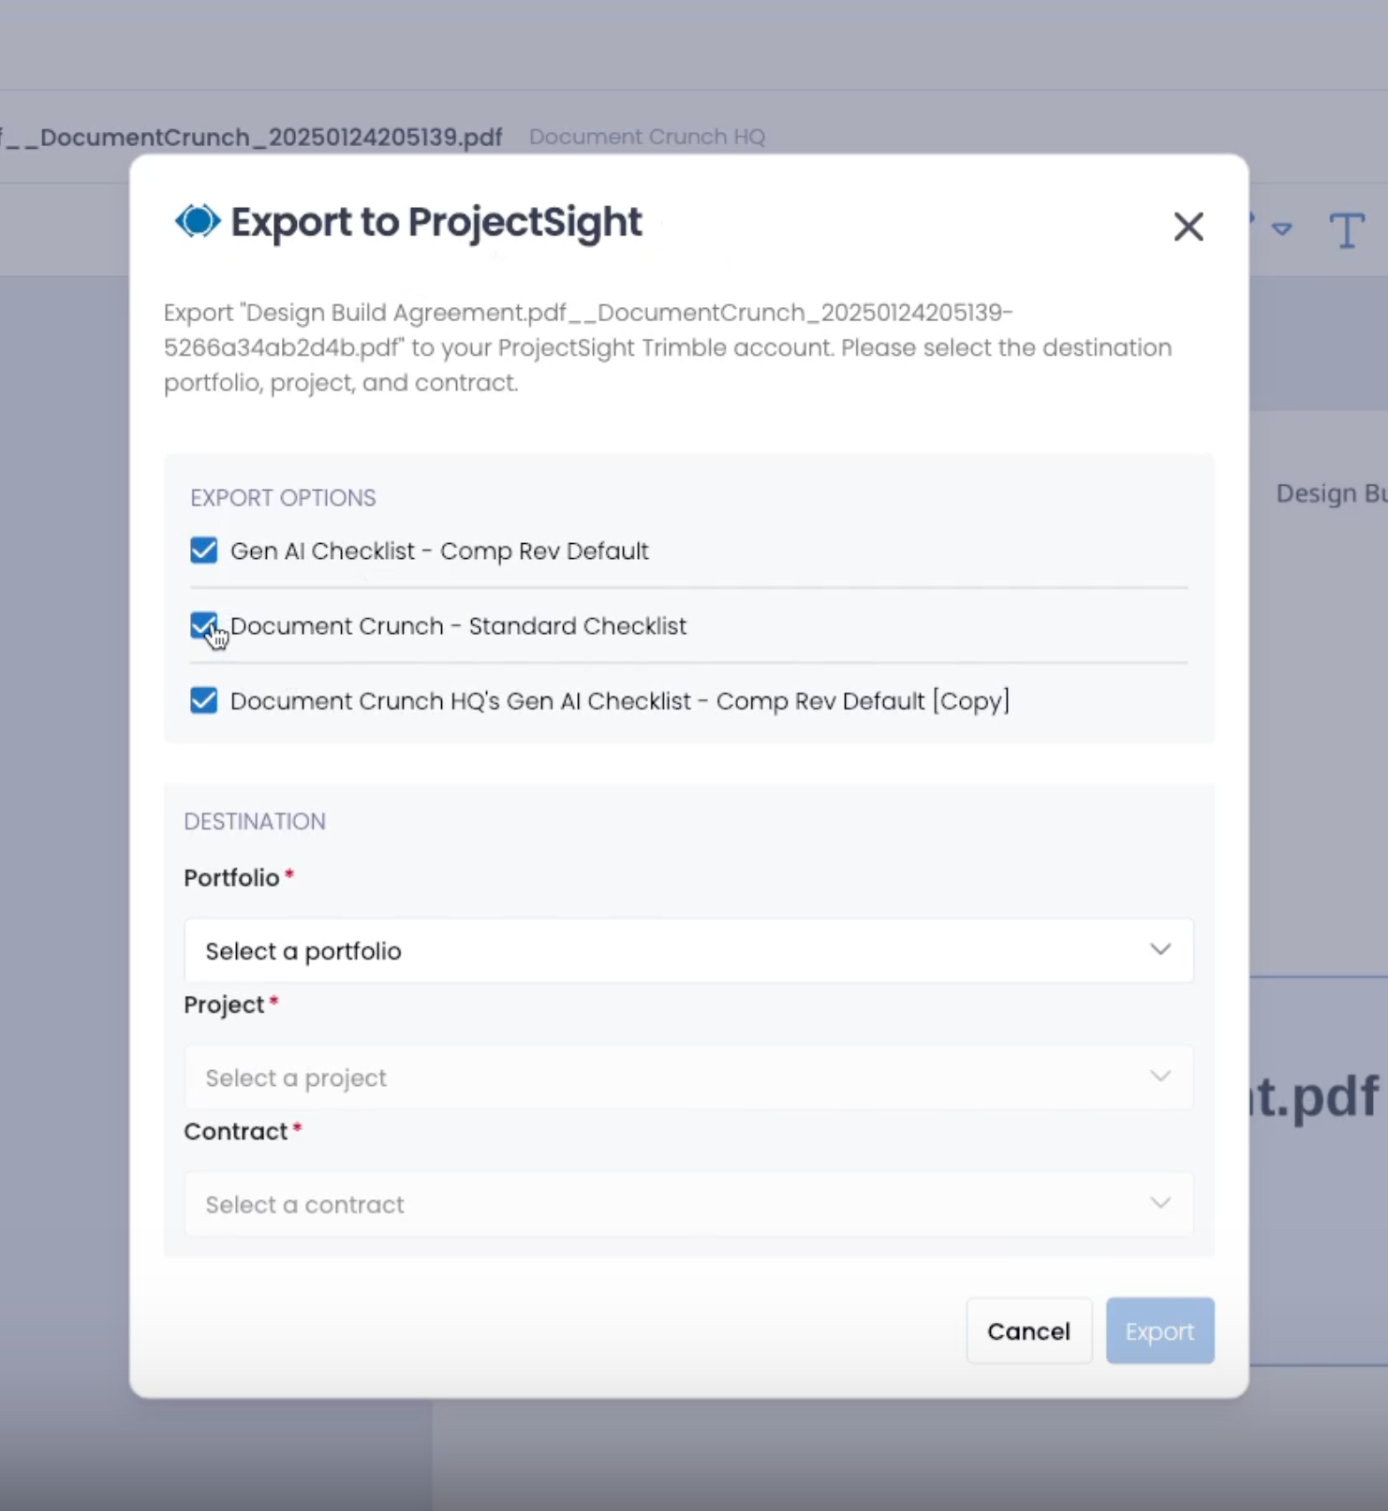The height and width of the screenshot is (1511, 1388).
Task: Open the Select a project dropdown
Action: pos(688,1078)
